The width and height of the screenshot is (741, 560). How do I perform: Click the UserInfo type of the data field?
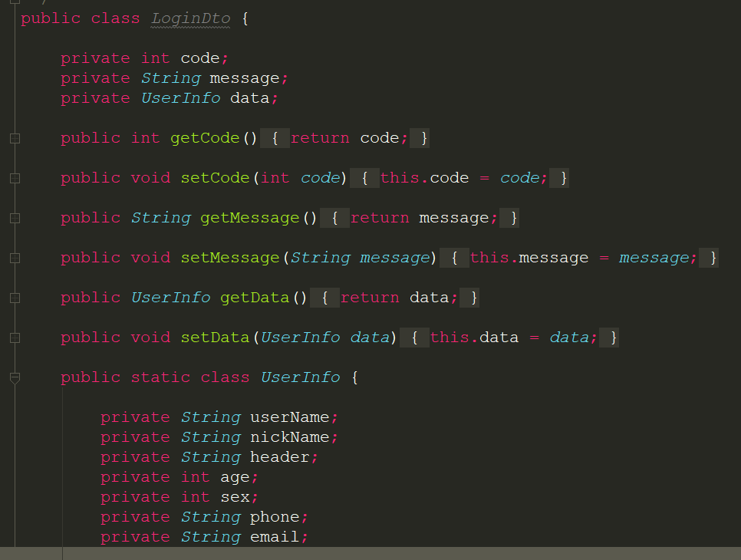tap(180, 97)
